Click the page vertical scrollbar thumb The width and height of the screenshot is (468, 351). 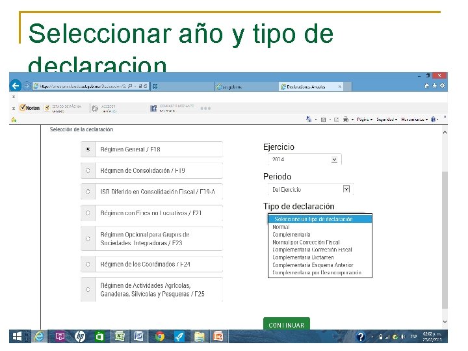point(445,240)
